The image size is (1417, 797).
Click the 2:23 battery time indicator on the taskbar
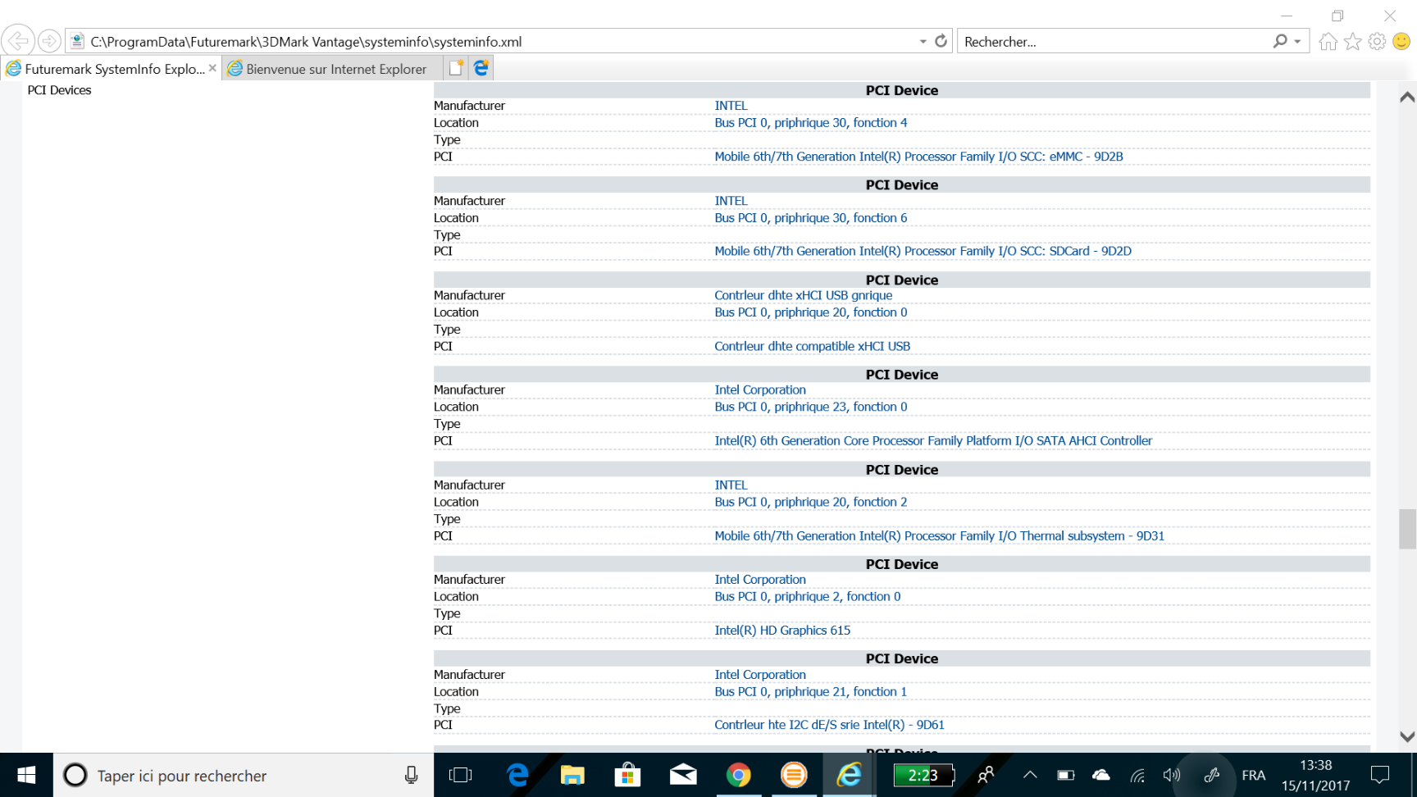point(924,775)
